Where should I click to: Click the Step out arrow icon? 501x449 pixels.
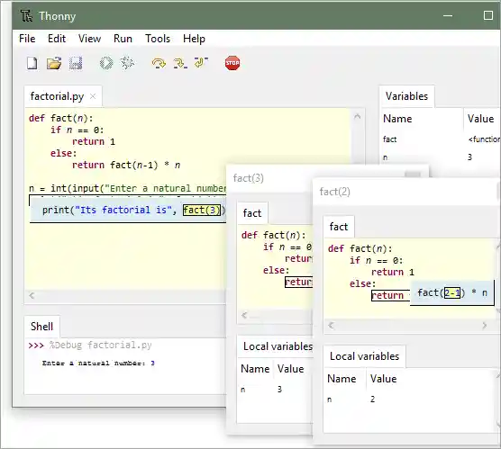(x=201, y=63)
